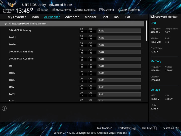Image resolution: width=181 pixels, height=136 pixels.
Task: Open MyFavorite(F3) list icon
Action: tap(54, 10)
